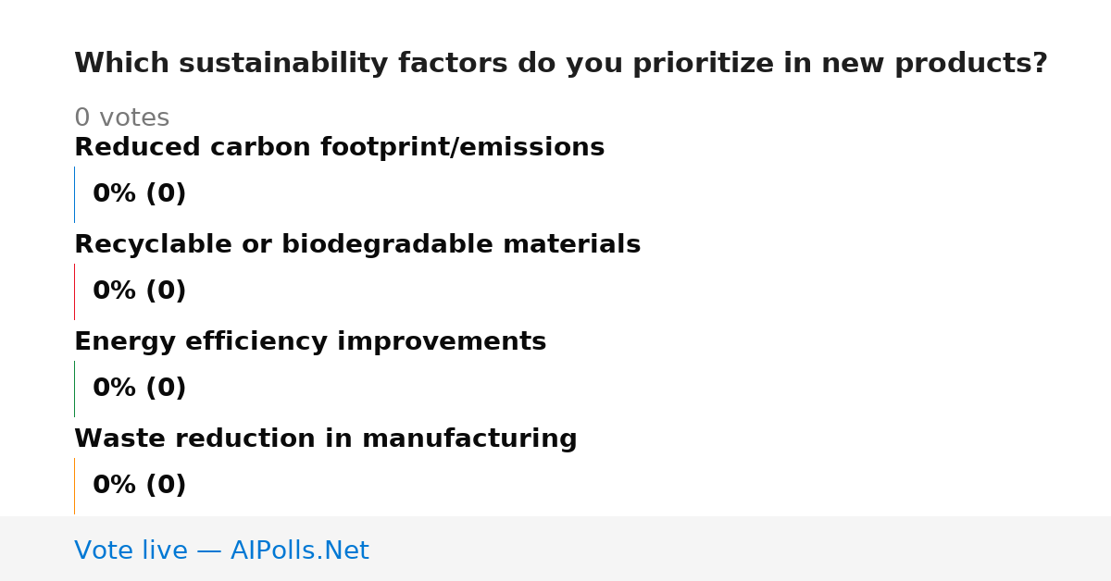Click the gray footer bar area

(x=555, y=549)
